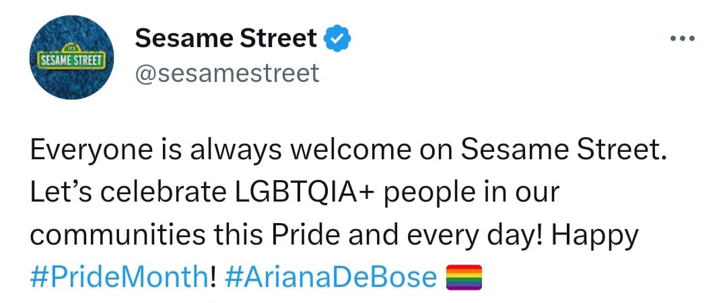The height and width of the screenshot is (303, 727).
Task: Click the rainbow pride flag emoji
Action: [x=464, y=277]
